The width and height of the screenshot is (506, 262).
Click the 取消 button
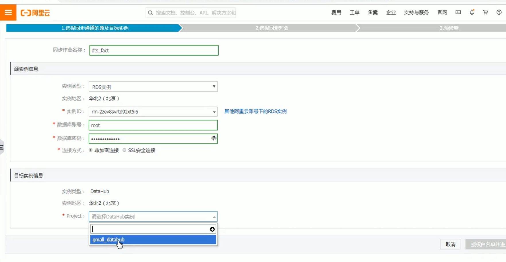click(450, 244)
